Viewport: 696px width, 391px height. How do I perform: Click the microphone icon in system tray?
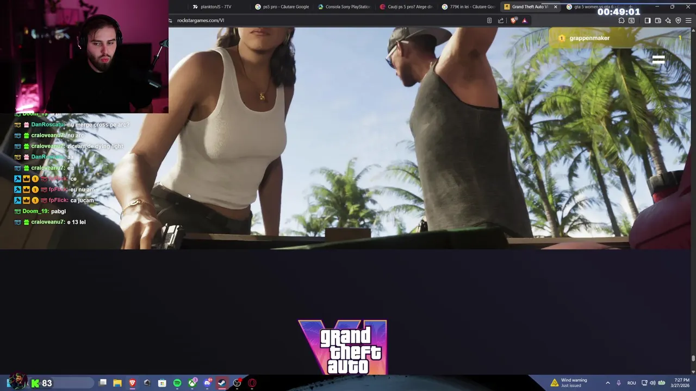click(x=618, y=383)
